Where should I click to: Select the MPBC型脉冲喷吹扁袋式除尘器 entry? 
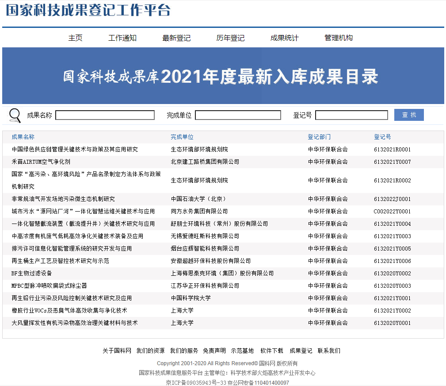(x=49, y=286)
